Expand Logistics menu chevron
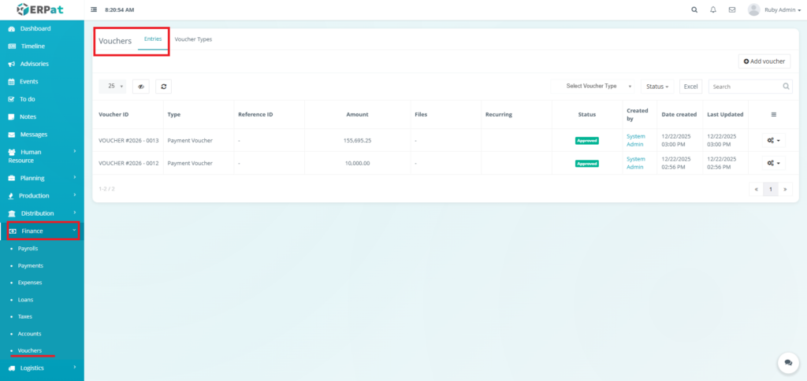Screen dimensions: 807x381 (75, 367)
